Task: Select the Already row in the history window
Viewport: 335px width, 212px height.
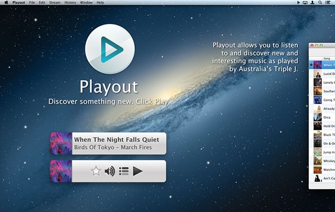Action: click(x=322, y=108)
